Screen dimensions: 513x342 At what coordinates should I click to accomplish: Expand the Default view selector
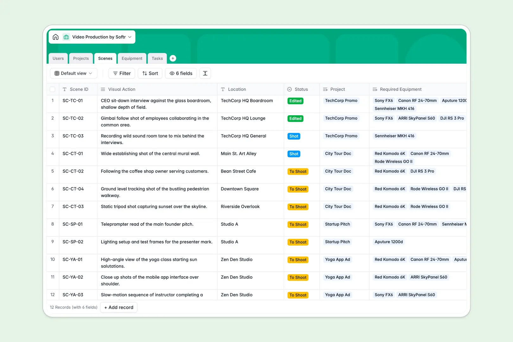[x=73, y=73]
